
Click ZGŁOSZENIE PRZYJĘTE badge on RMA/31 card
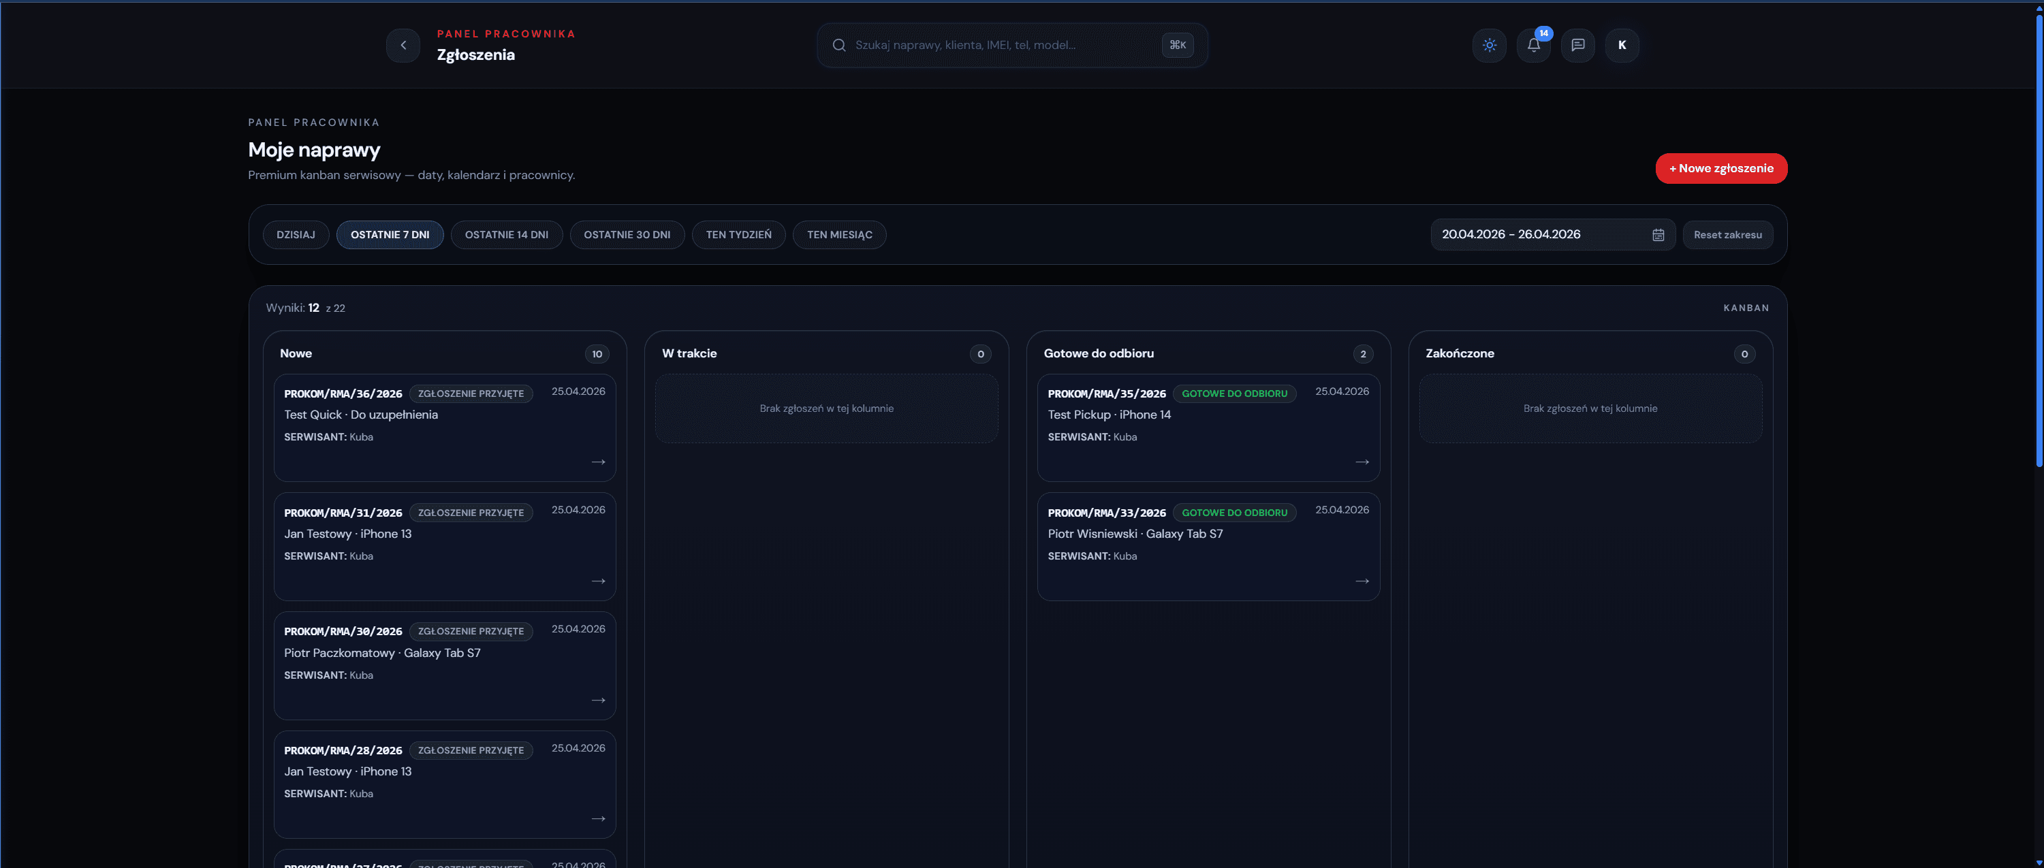pyautogui.click(x=471, y=513)
